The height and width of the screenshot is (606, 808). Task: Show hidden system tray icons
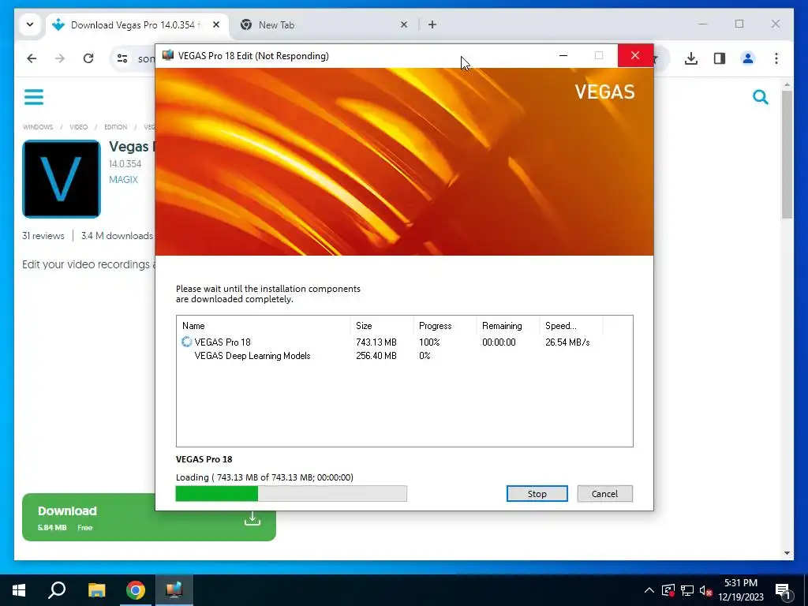649,590
